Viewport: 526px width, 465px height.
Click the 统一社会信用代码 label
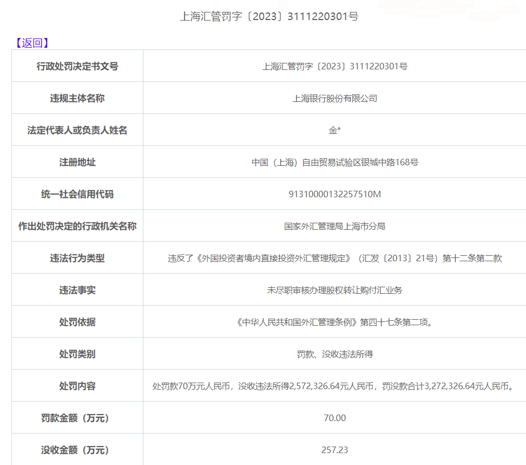[x=77, y=194]
